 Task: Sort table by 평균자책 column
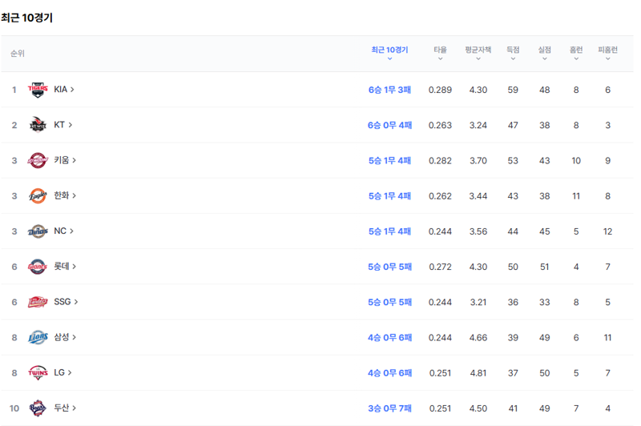click(478, 53)
